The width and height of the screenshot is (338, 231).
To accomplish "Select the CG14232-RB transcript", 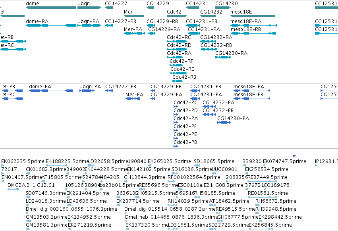I will [x=209, y=49].
